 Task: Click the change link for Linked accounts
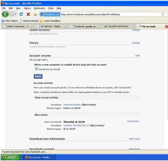coord(136,30)
